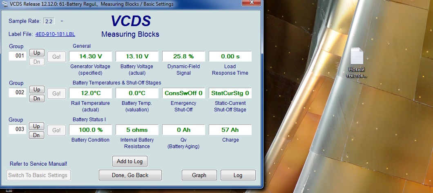Increase Group 002 with Up button
Image resolution: width=433 pixels, height=193 pixels.
pyautogui.click(x=37, y=89)
